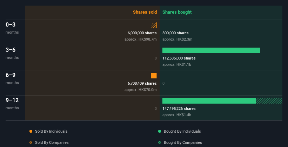Screen dimensions: 288x147
Task: Click the 'approx. HK$1.4b' value
Action: click(177, 115)
